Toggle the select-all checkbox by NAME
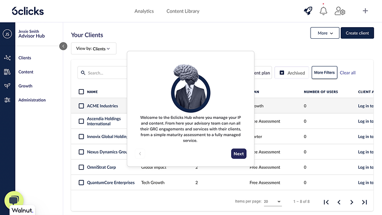This screenshot has height=215, width=382. [x=81, y=92]
